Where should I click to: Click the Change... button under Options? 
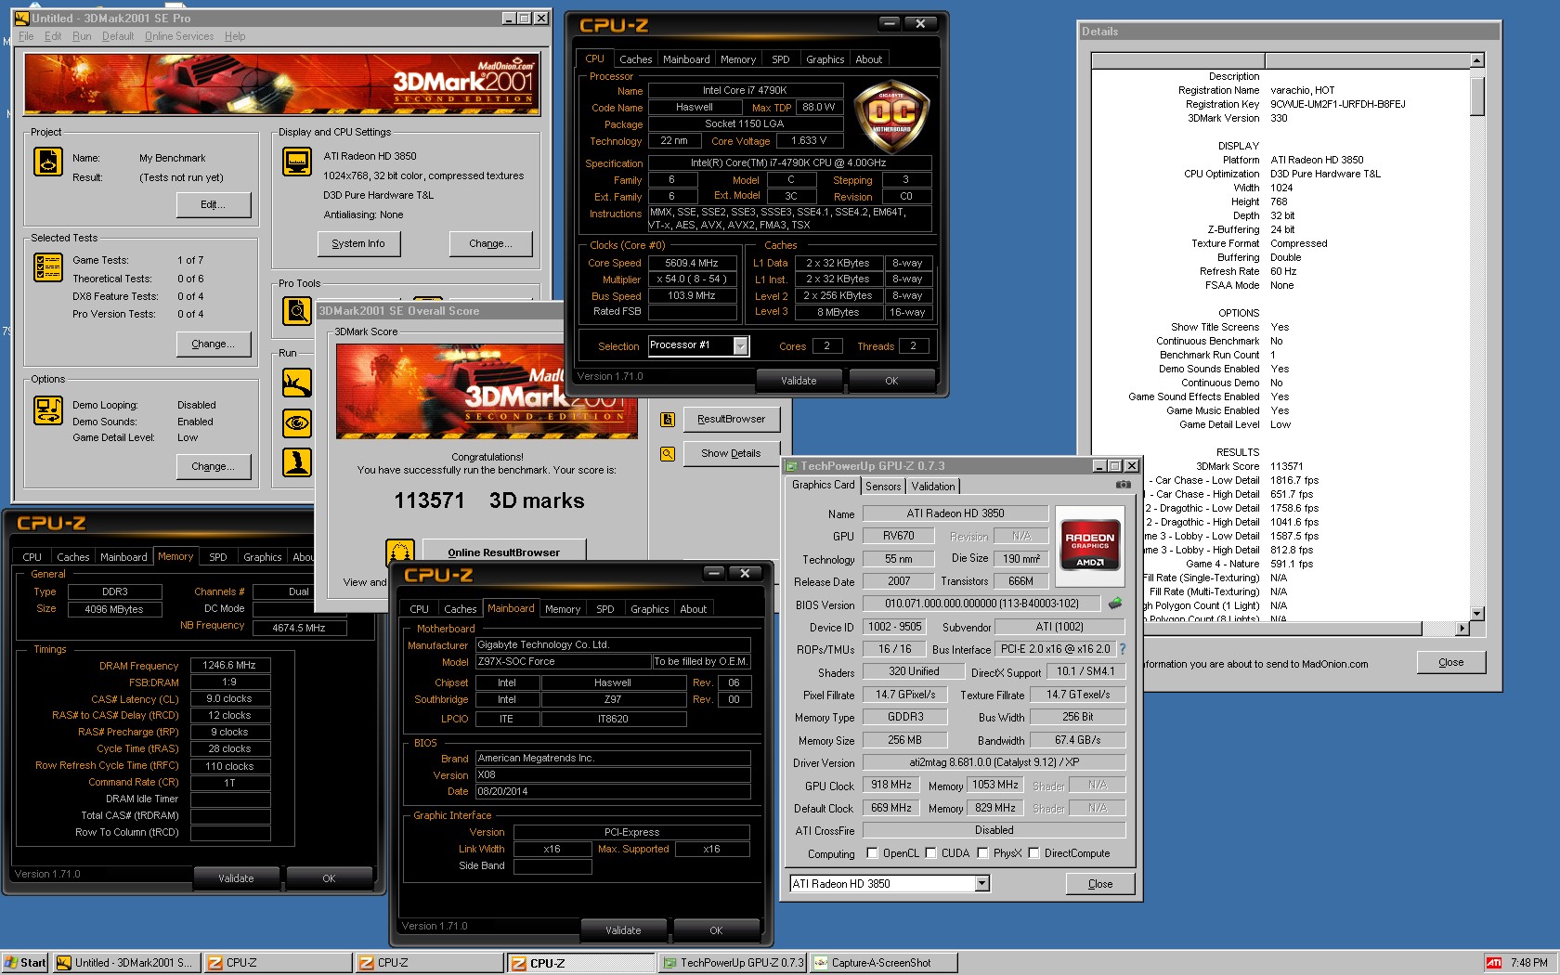(214, 466)
